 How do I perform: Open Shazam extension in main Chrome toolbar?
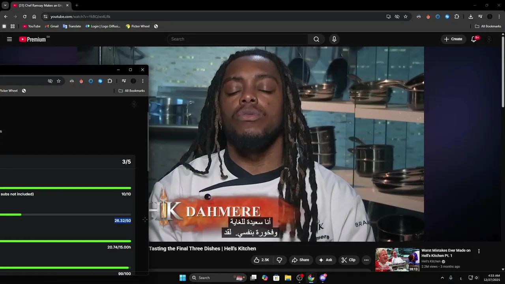click(x=447, y=17)
